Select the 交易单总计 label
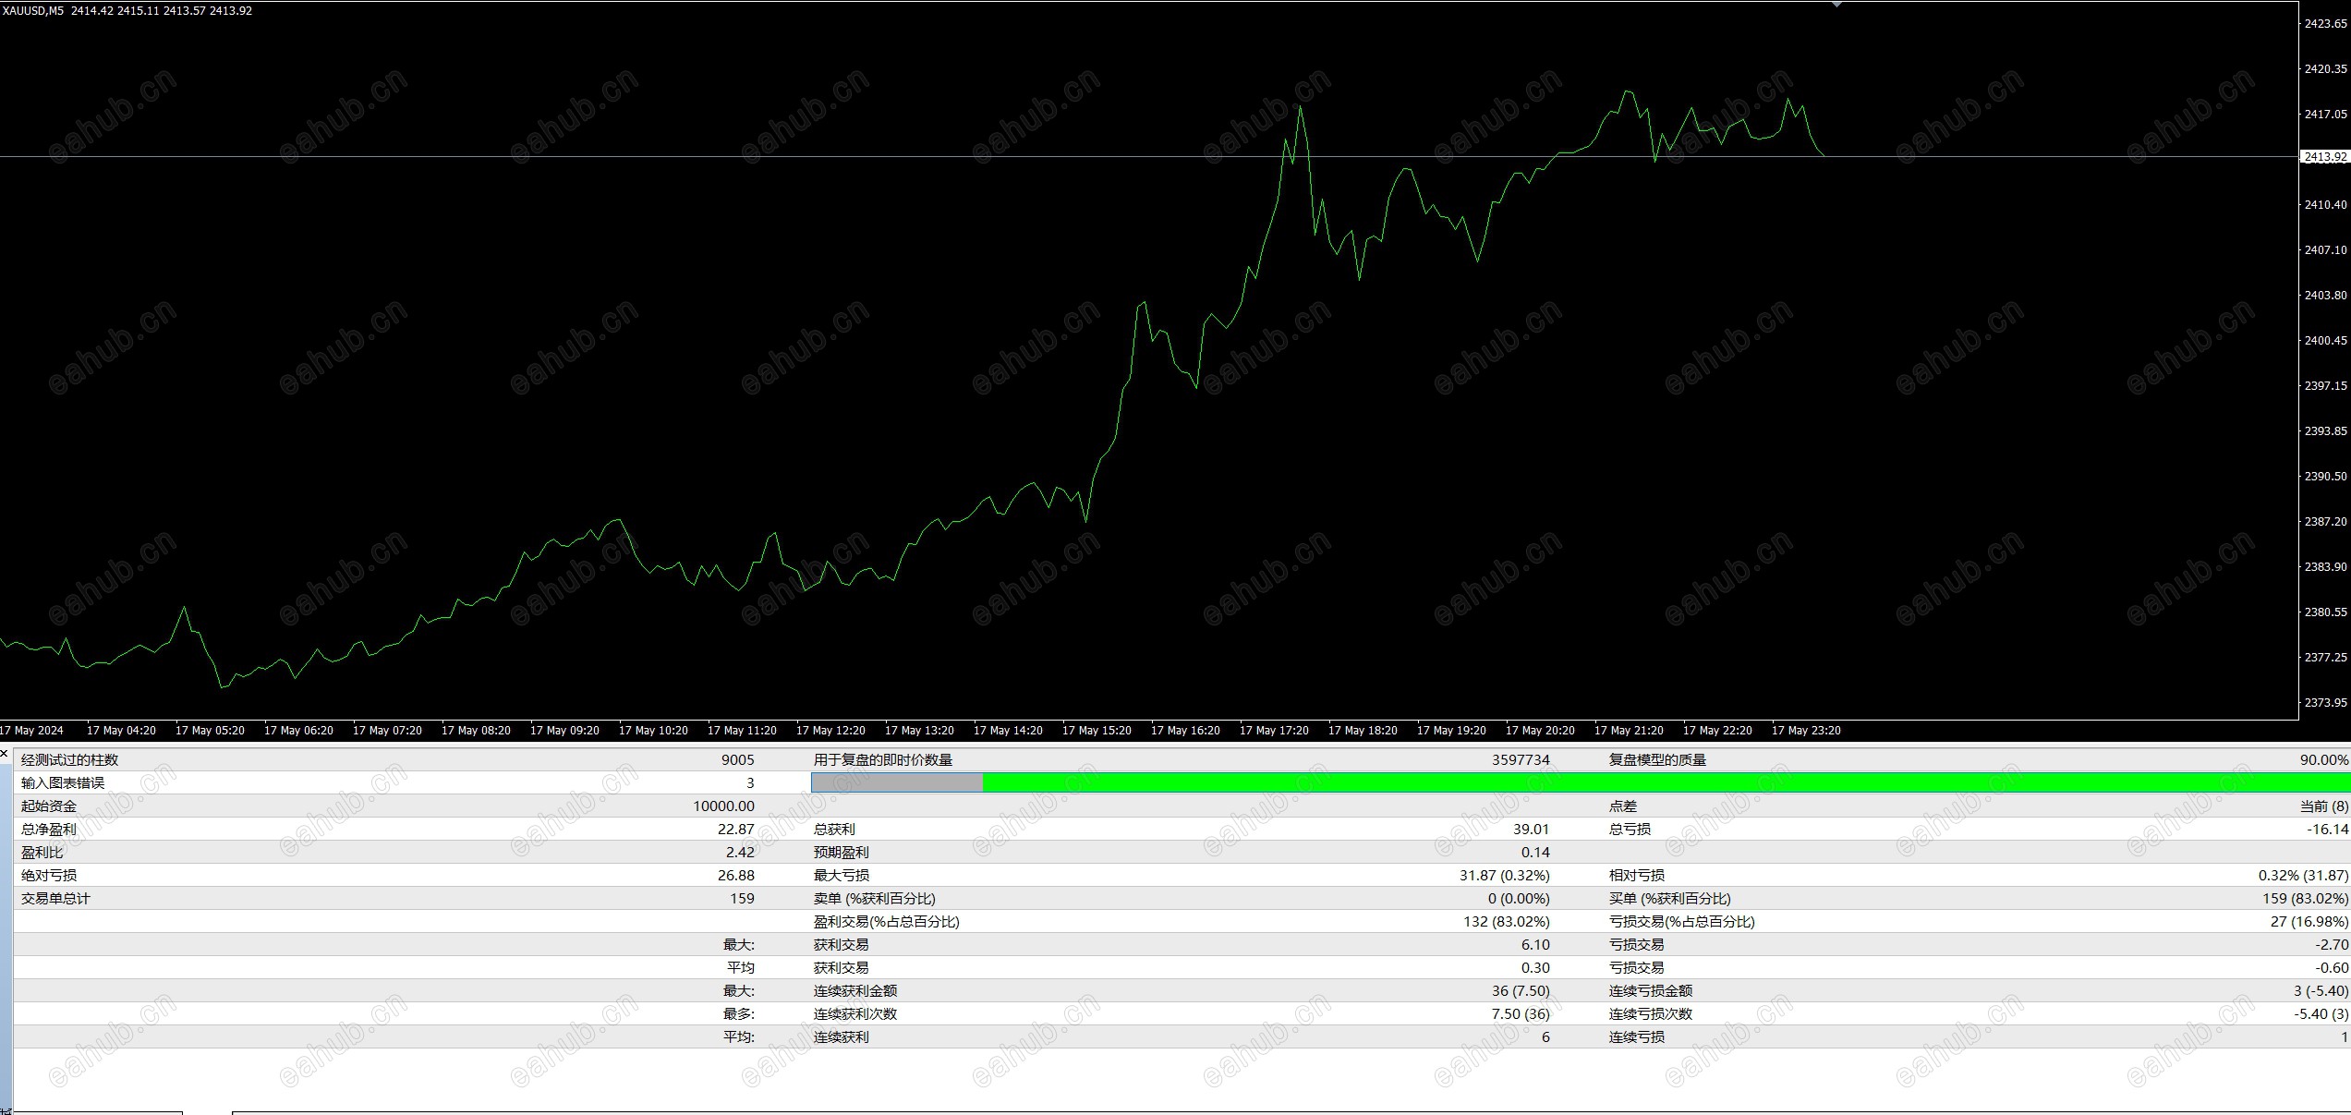This screenshot has height=1115, width=2351. coord(56,899)
